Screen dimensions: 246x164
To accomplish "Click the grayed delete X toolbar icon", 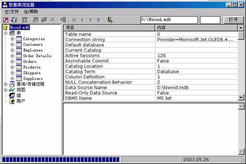I will (52, 20).
